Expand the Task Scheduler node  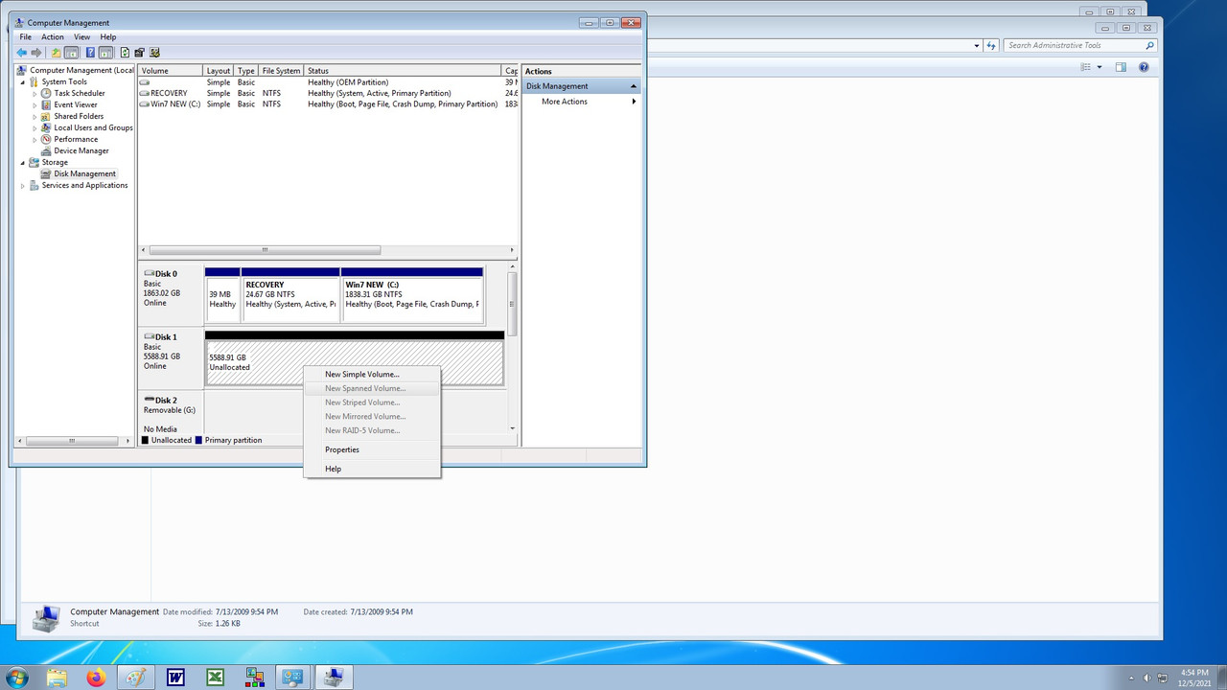tap(35, 93)
